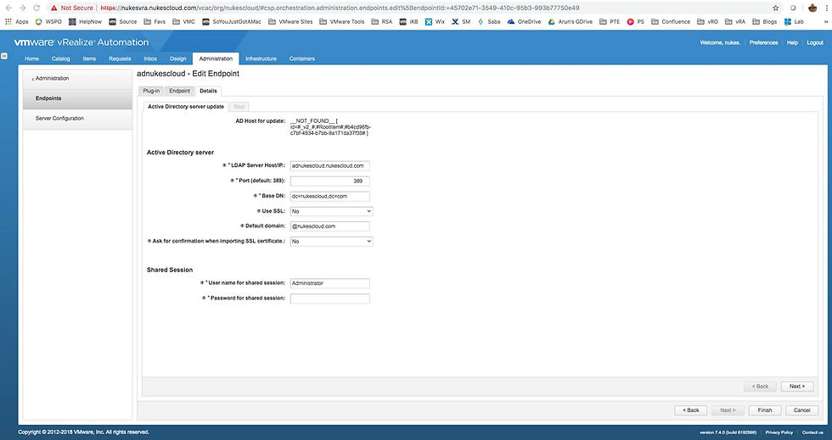This screenshot has height=440, width=832.
Task: Open Preferences link
Action: [x=763, y=43]
